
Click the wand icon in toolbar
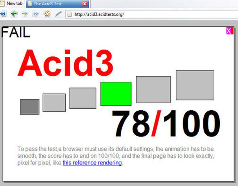pos(58,14)
